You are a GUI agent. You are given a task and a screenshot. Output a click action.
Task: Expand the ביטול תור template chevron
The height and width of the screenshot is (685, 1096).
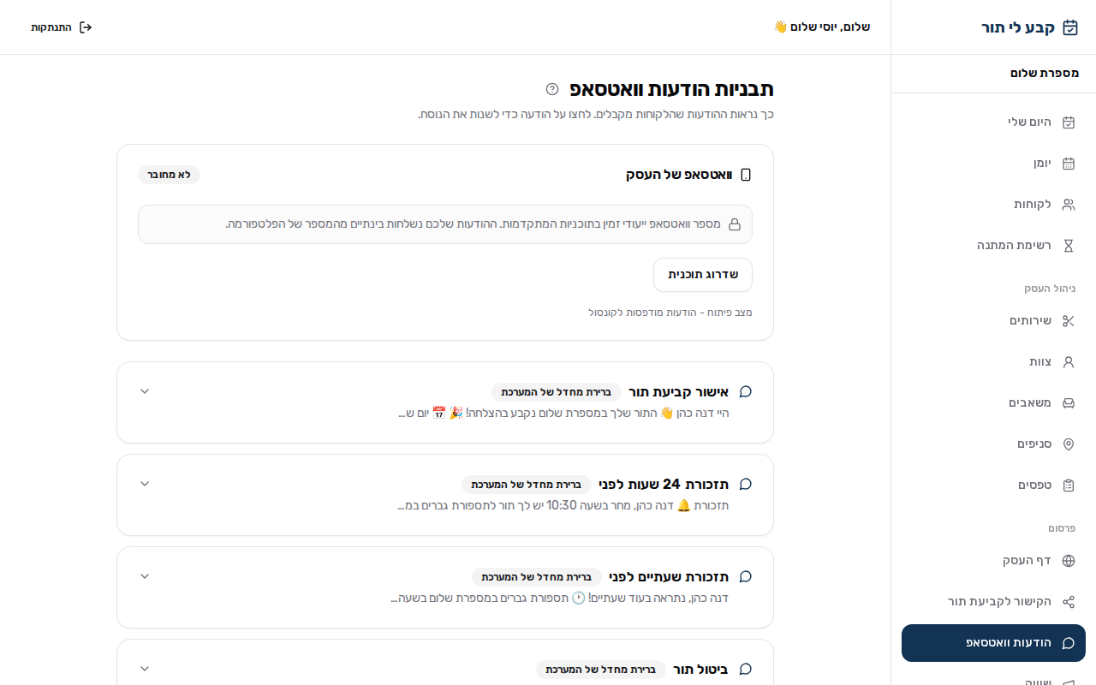145,669
